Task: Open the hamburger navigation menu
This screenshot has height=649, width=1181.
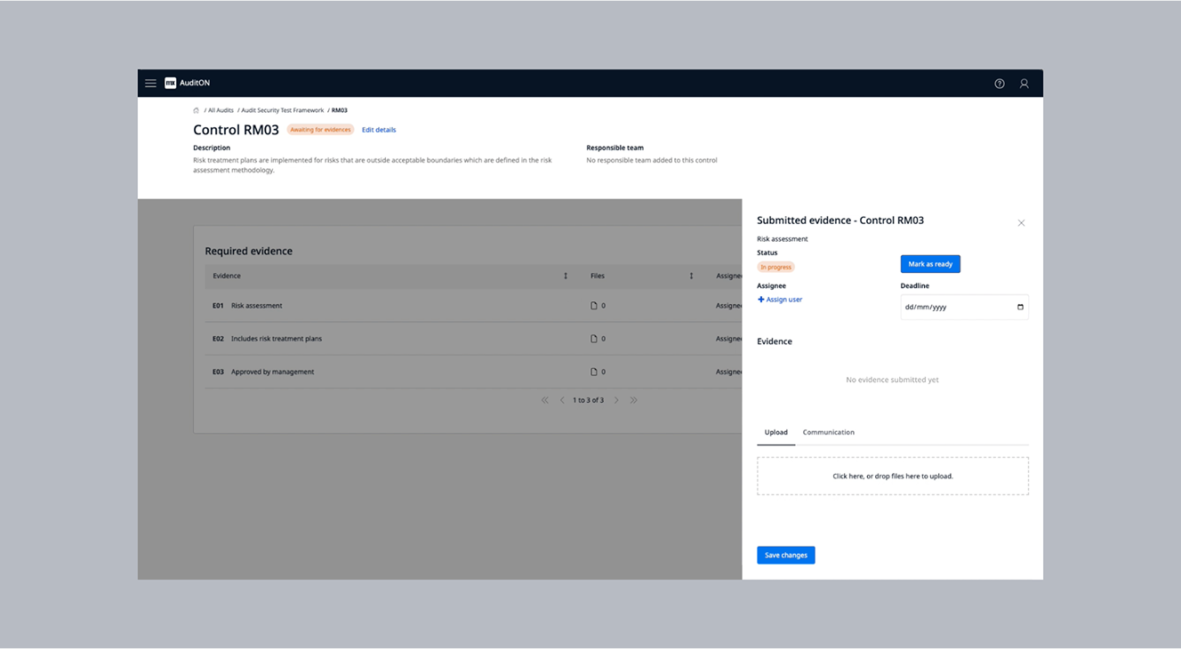Action: click(150, 84)
